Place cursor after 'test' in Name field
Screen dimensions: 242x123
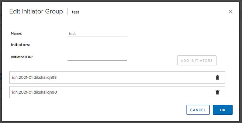point(76,34)
